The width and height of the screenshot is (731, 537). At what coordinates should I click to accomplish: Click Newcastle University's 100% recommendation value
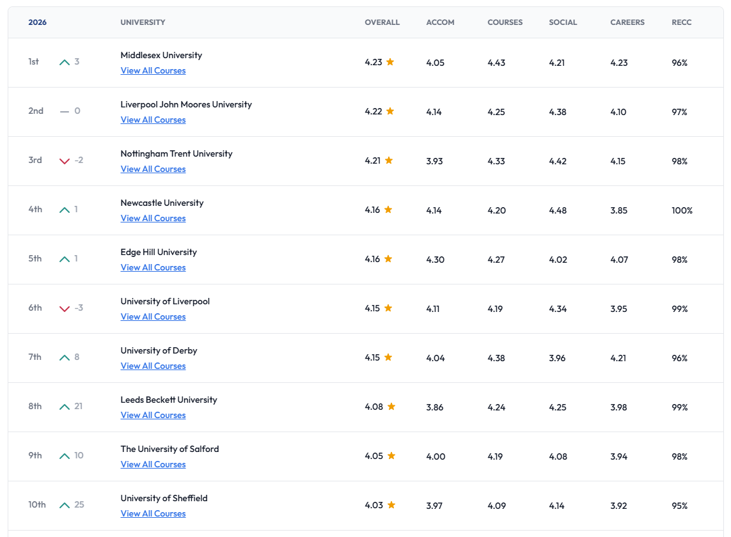682,210
